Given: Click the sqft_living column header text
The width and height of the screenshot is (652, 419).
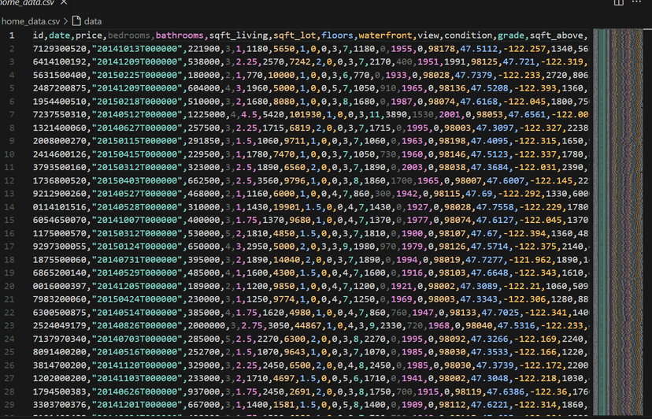Looking at the screenshot, I should 239,35.
